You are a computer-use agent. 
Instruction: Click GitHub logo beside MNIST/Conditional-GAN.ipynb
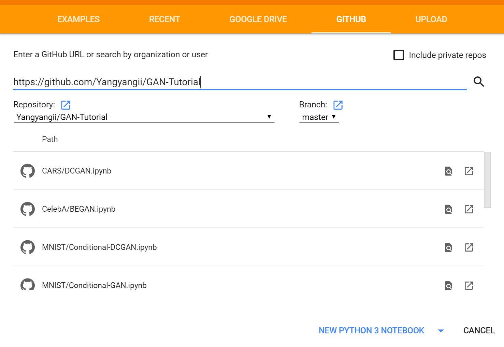click(28, 285)
